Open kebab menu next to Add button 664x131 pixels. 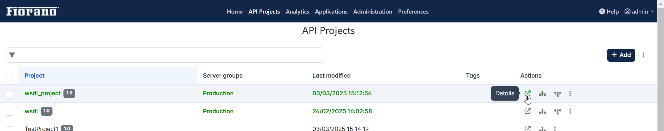click(x=643, y=55)
